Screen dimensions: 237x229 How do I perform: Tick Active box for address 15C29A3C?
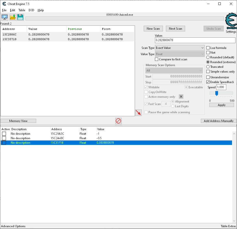[x=4, y=134]
